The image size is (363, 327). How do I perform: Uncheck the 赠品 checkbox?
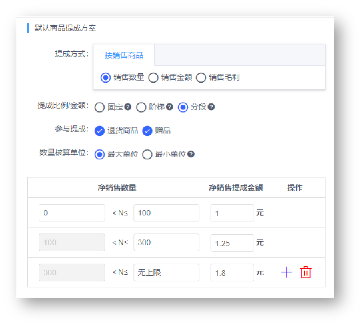click(147, 131)
